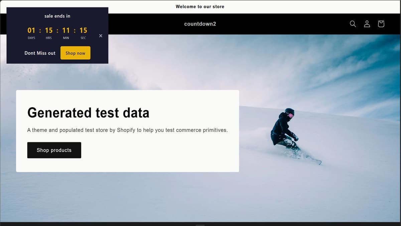Select the MIN value in the countdown
401x226 pixels.
pyautogui.click(x=66, y=30)
